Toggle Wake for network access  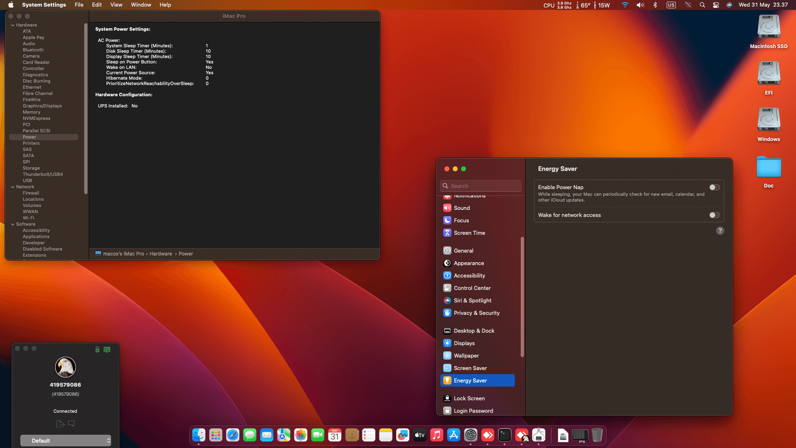click(714, 215)
